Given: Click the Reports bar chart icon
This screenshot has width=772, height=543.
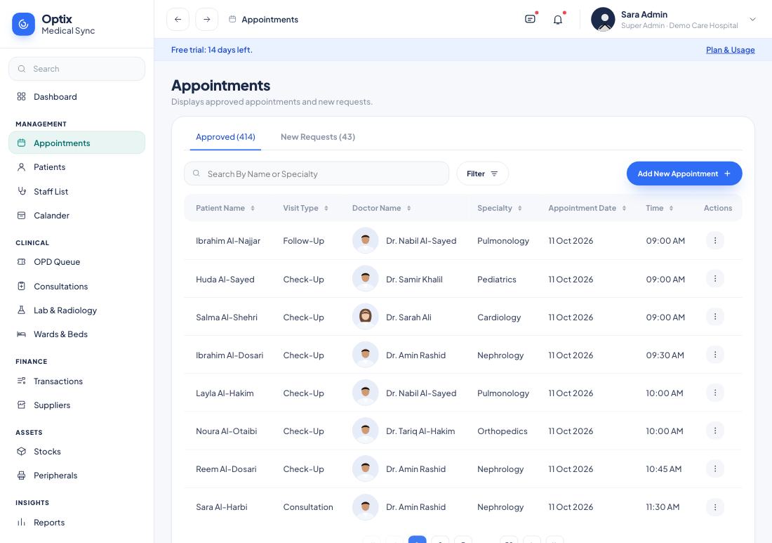Looking at the screenshot, I should 21,522.
